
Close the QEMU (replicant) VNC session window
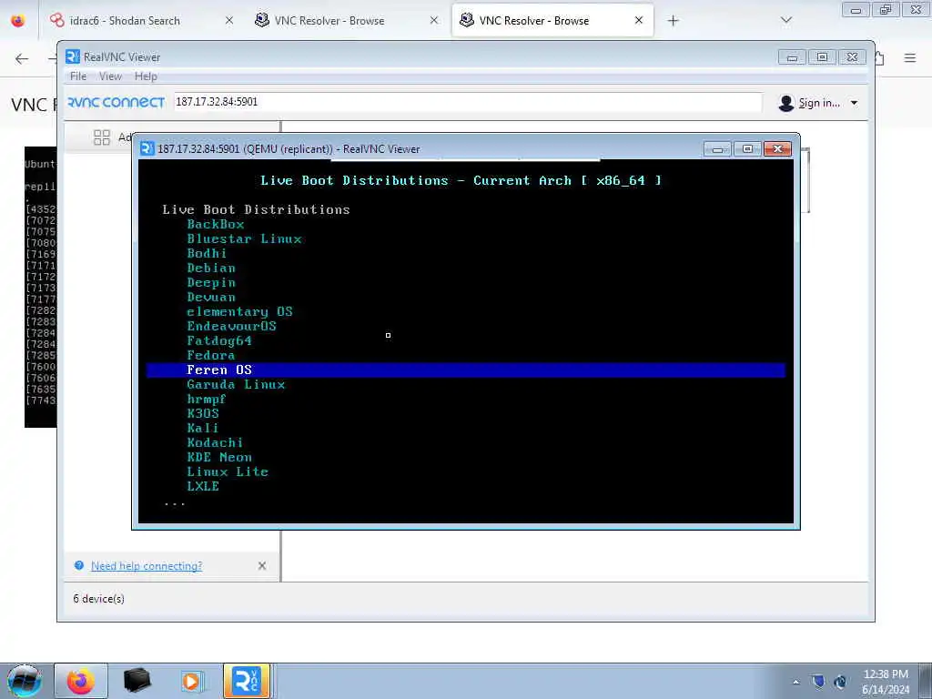coord(777,148)
